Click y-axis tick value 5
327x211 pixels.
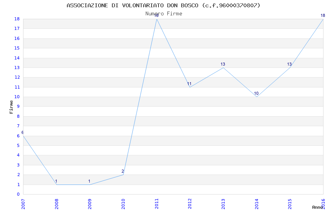click(18, 145)
